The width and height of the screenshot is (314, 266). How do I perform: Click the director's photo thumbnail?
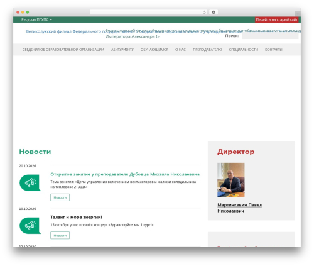[x=231, y=180]
